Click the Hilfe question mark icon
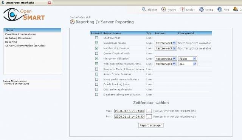 [x=220, y=9]
